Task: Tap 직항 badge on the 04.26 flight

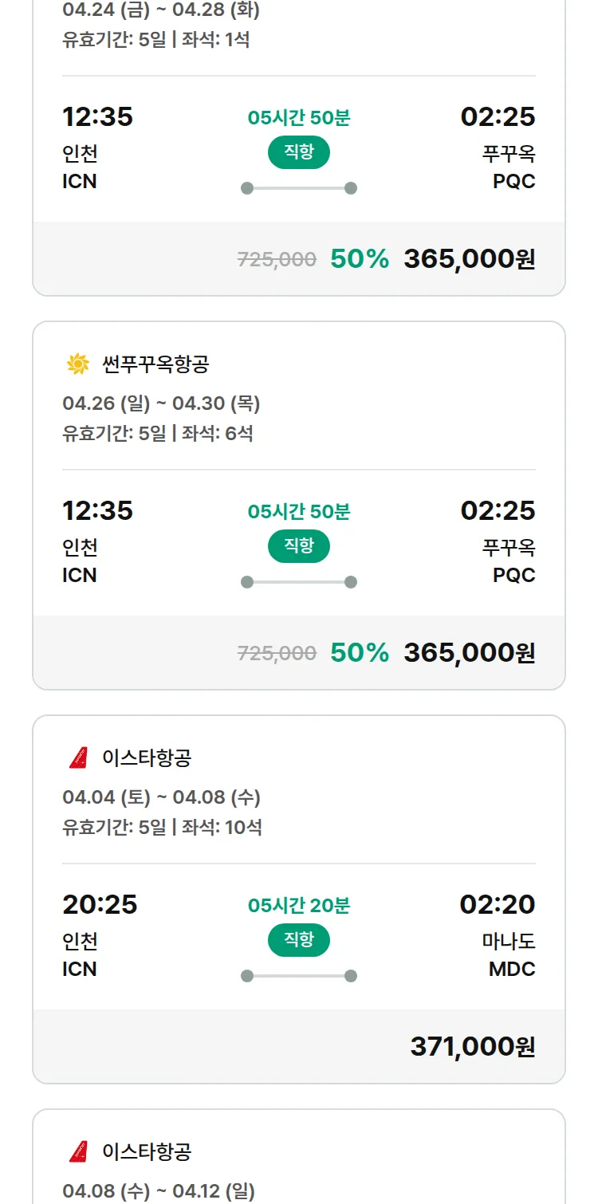Action: 298,546
